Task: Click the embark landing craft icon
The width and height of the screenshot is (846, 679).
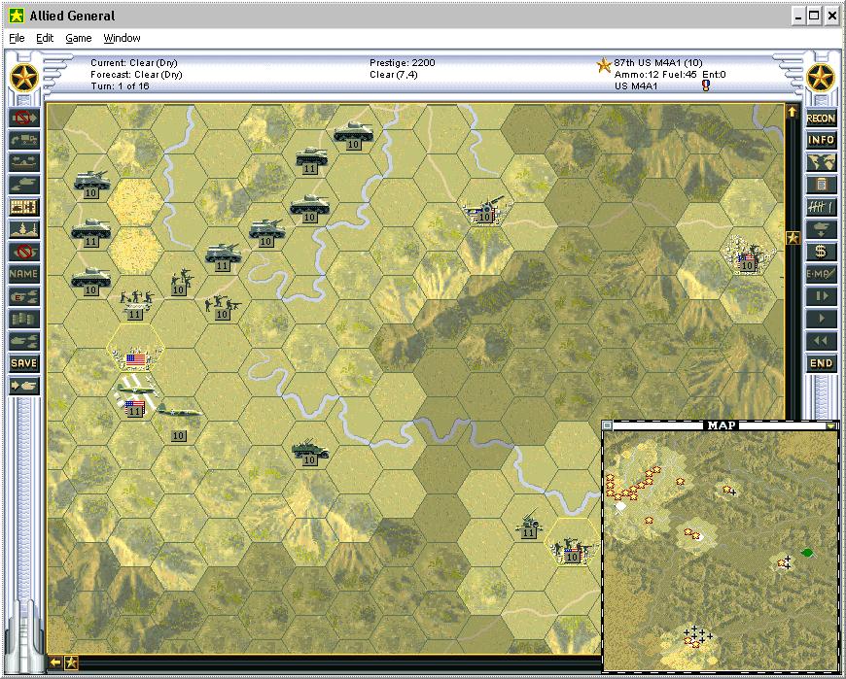Action: coord(23,162)
